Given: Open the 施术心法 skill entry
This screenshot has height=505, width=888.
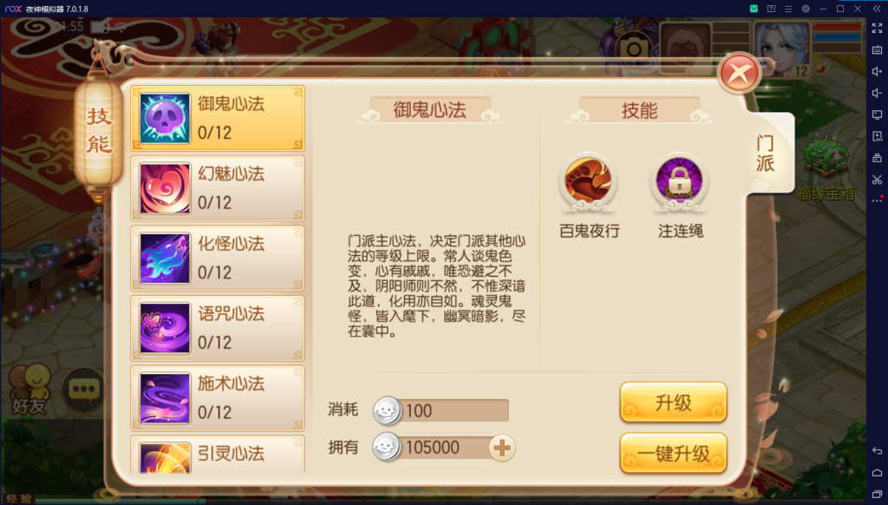Looking at the screenshot, I should click(218, 398).
